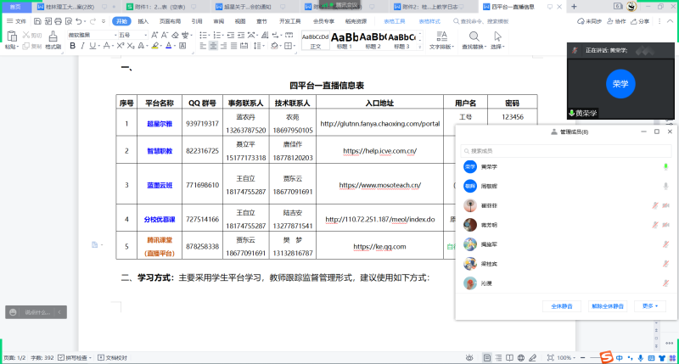Click the Text Layout (文字排版) icon
The height and width of the screenshot is (364, 679).
tap(440, 39)
